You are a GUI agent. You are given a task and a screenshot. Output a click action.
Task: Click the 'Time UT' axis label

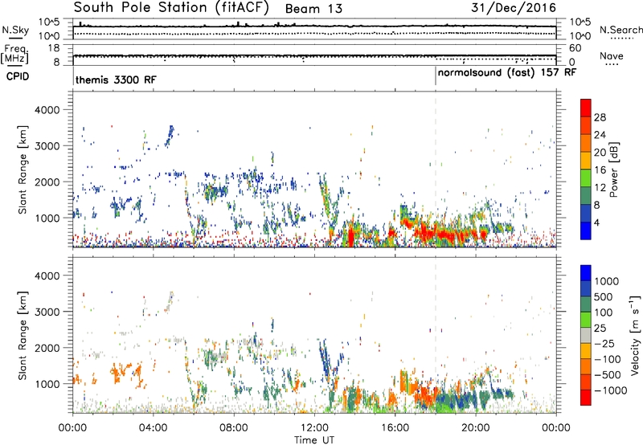[x=314, y=440]
